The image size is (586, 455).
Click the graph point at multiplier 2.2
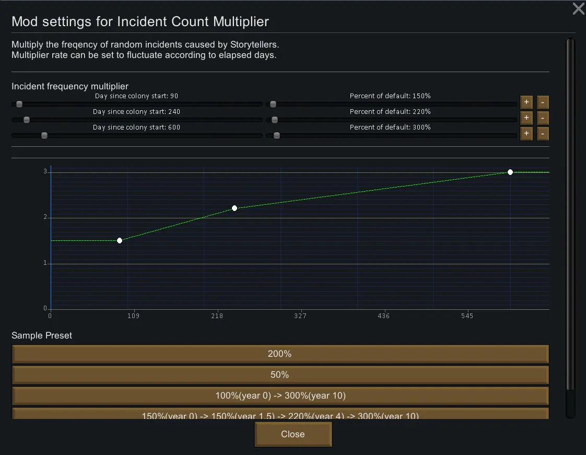click(235, 208)
